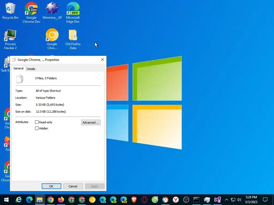Select the yellow Google Chro... Canary desktop shortcut
The height and width of the screenshot is (205, 274).
[x=52, y=39]
